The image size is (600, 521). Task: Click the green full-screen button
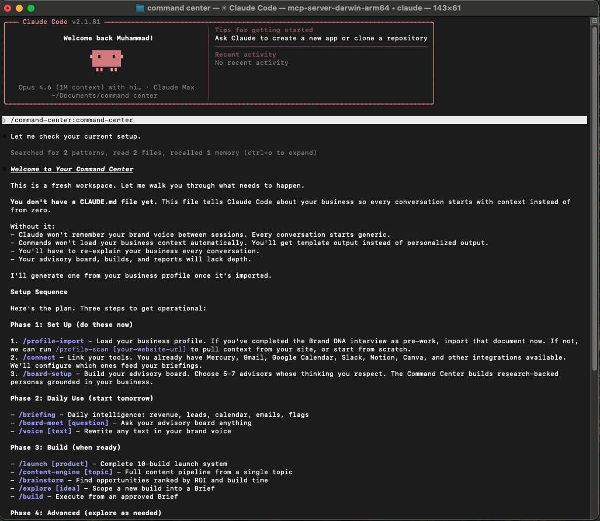[x=30, y=9]
